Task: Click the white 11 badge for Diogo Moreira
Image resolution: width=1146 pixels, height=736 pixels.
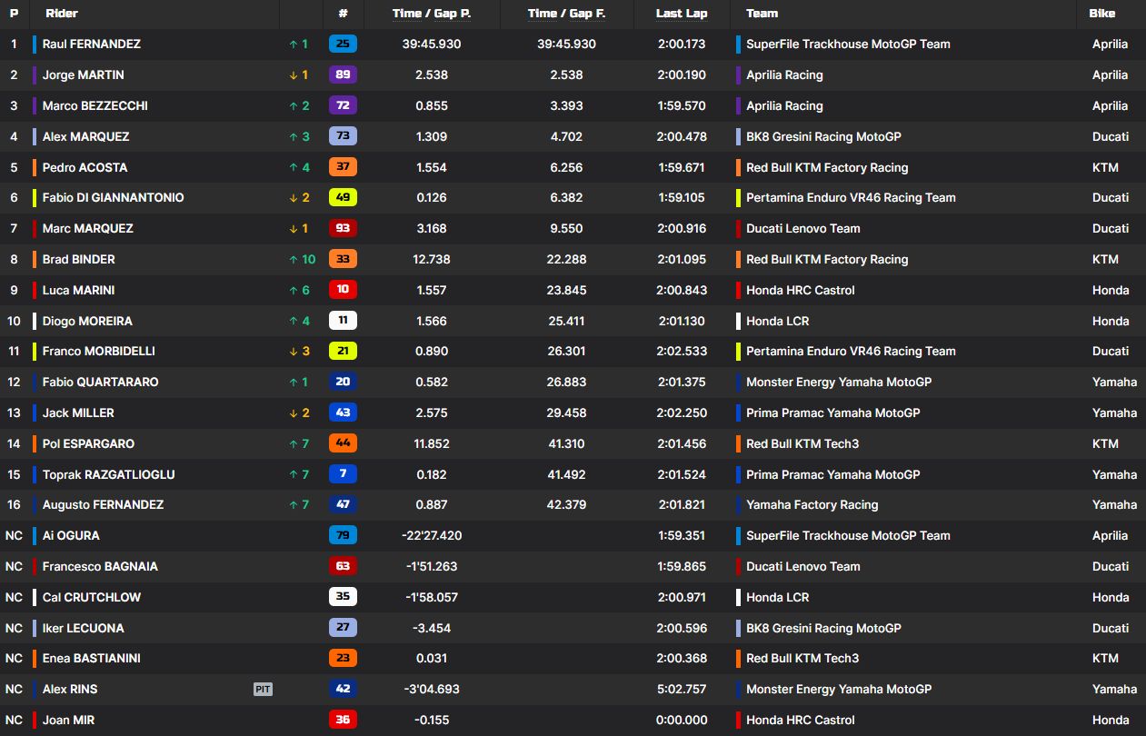Action: [x=343, y=321]
